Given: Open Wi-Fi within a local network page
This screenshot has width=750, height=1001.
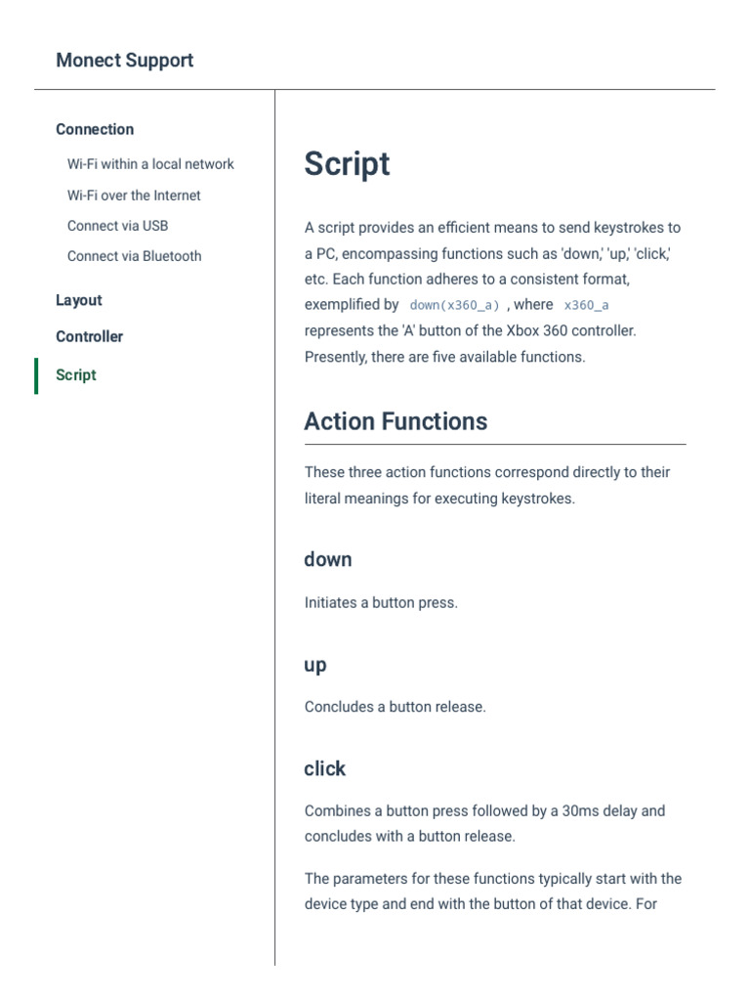Looking at the screenshot, I should point(150,164).
